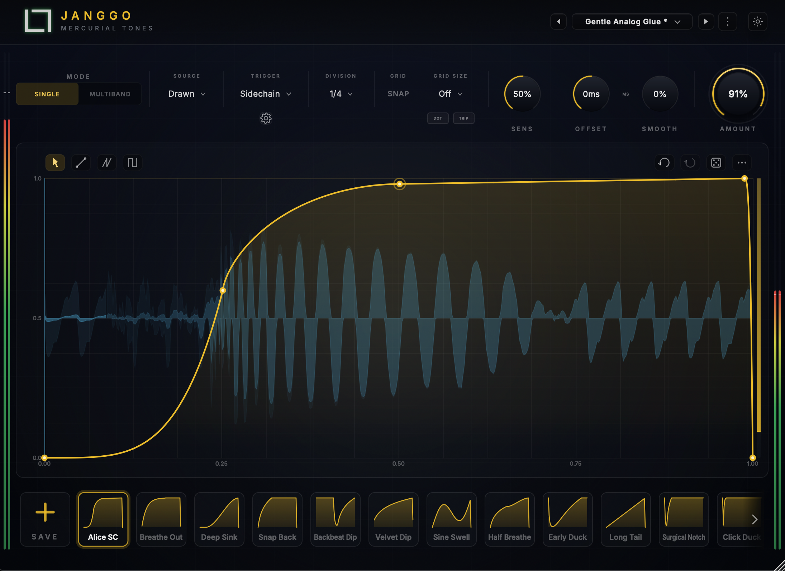Switch to MULTIBAND mode tab
This screenshot has width=785, height=571.
point(110,94)
